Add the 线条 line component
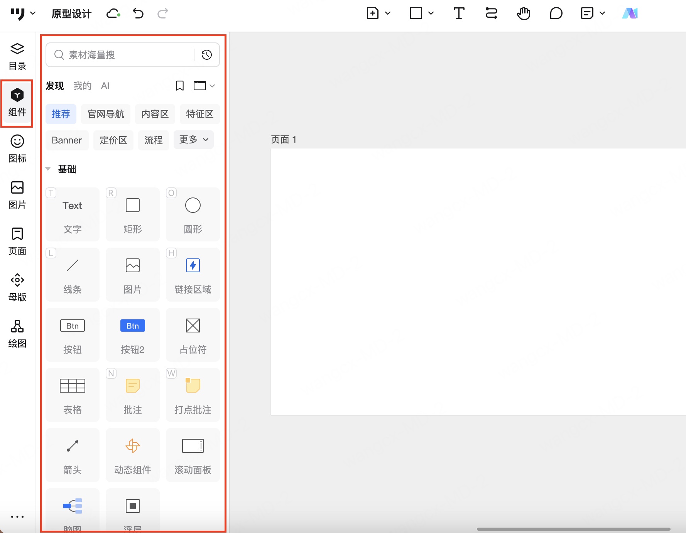The image size is (686, 533). pyautogui.click(x=73, y=275)
